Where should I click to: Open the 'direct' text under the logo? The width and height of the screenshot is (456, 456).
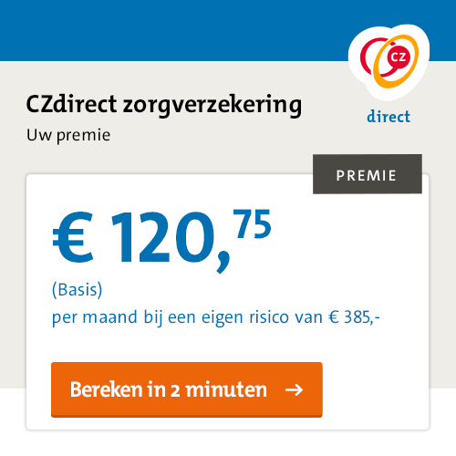point(389,117)
